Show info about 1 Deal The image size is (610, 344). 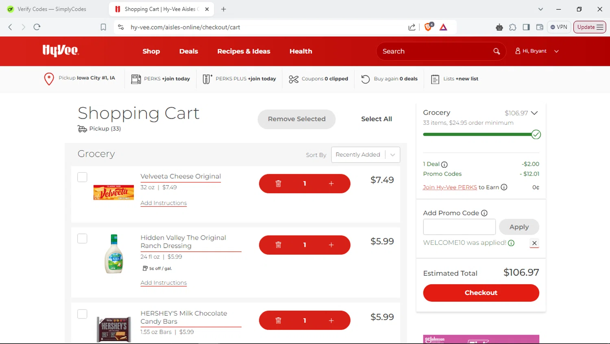tap(444, 164)
